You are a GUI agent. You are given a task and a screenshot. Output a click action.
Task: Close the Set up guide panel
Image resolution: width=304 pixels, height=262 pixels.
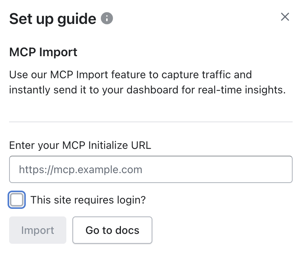click(x=285, y=17)
